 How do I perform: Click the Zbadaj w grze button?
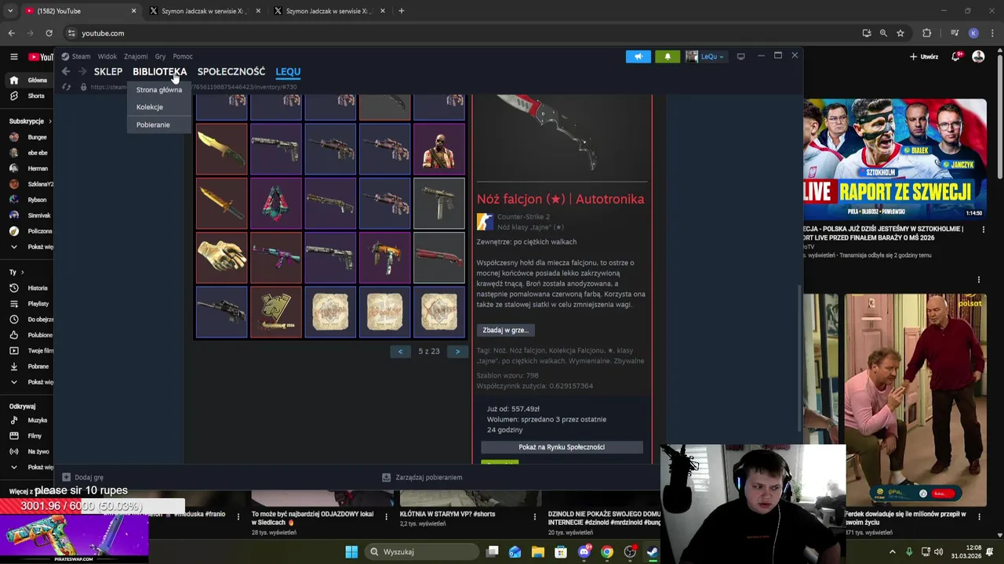[505, 330]
